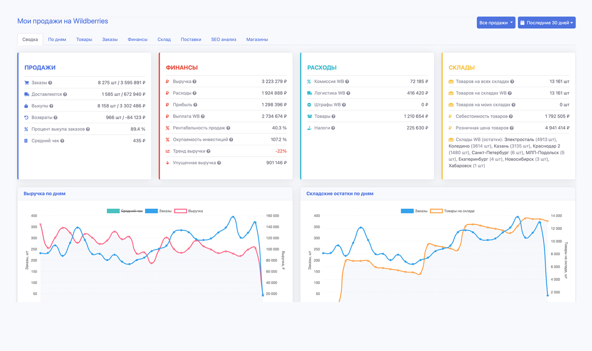The image size is (592, 351).
Task: Click the Электросталь warehouse name
Action: click(519, 140)
